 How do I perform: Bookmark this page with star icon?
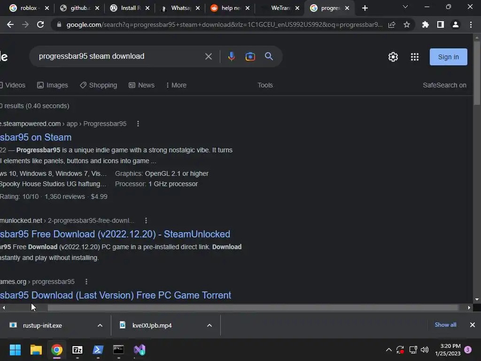pyautogui.click(x=407, y=24)
